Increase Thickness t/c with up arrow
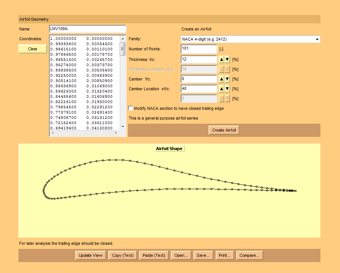 point(222,59)
